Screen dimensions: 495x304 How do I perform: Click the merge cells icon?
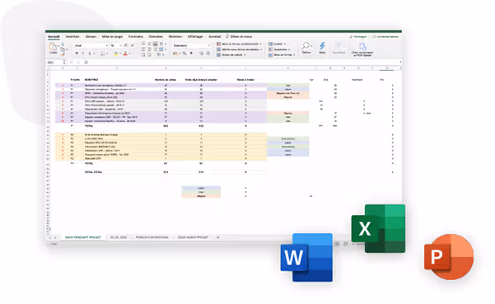pos(161,49)
